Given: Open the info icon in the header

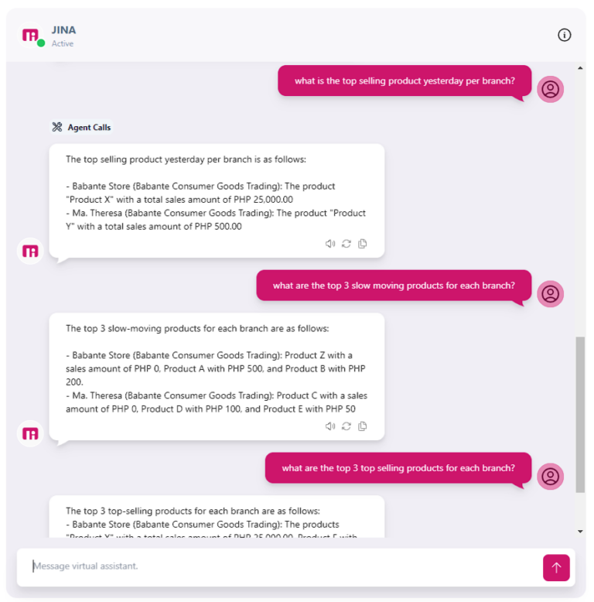Looking at the screenshot, I should tap(564, 35).
